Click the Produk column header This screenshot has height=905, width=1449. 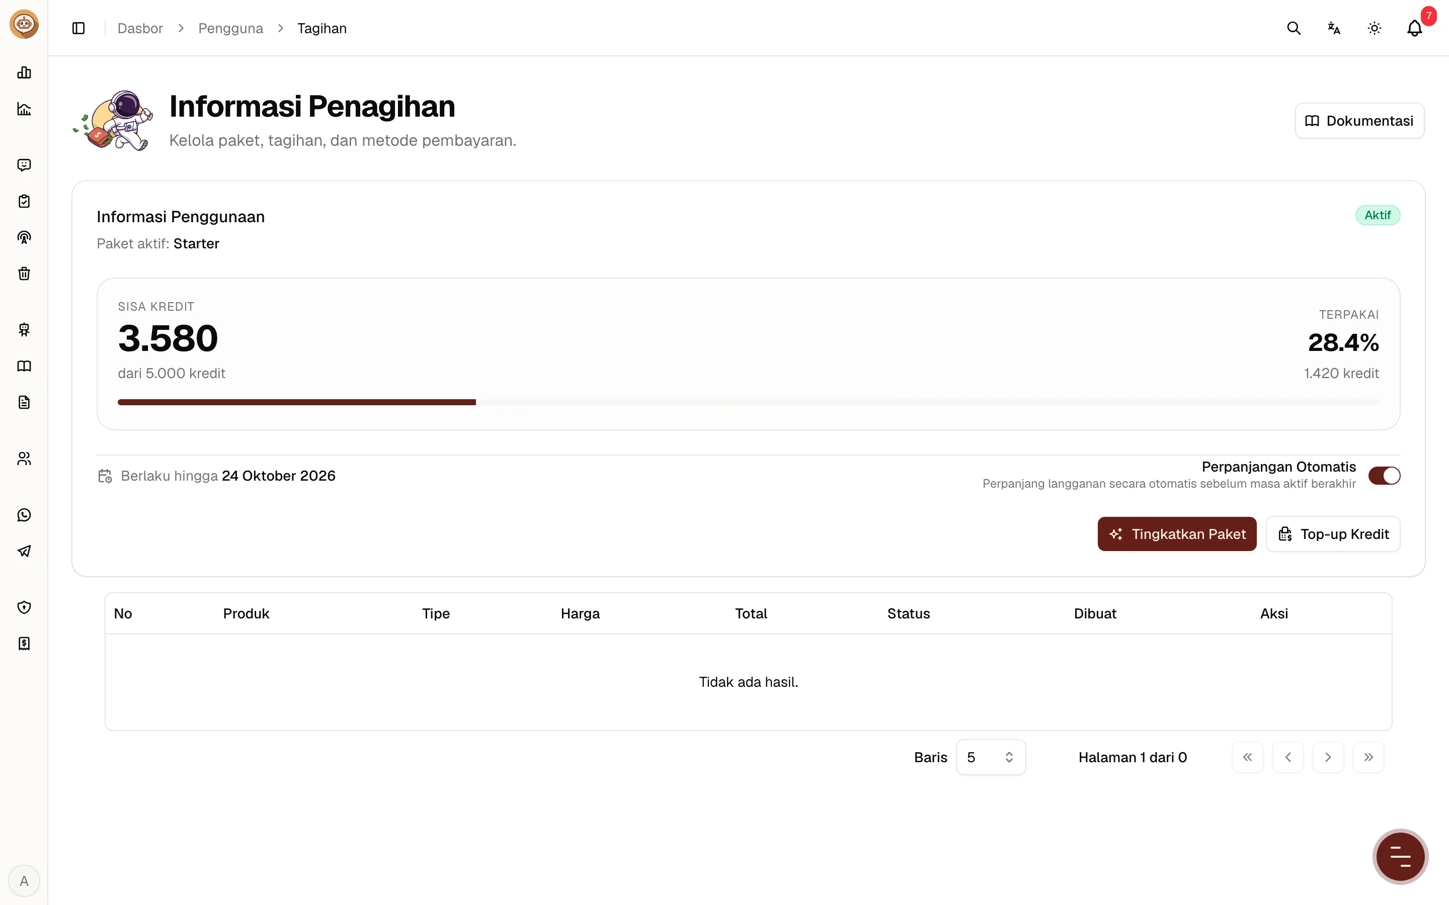(x=246, y=613)
